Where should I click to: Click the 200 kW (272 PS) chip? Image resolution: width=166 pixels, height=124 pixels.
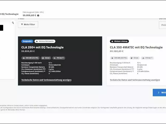31,58
